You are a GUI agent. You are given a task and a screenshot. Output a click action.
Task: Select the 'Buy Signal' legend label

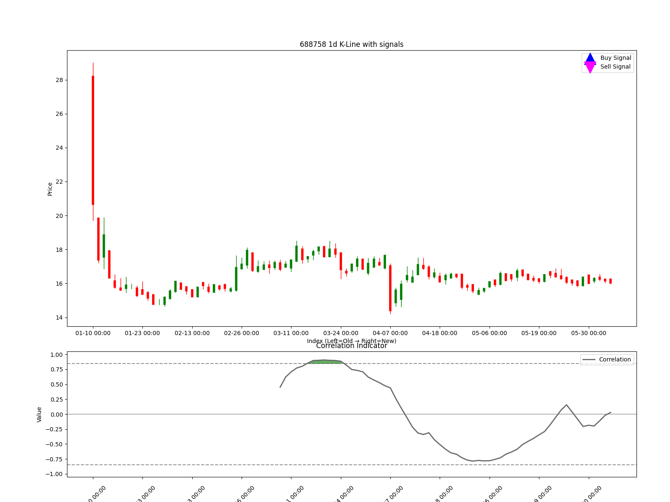coord(616,58)
